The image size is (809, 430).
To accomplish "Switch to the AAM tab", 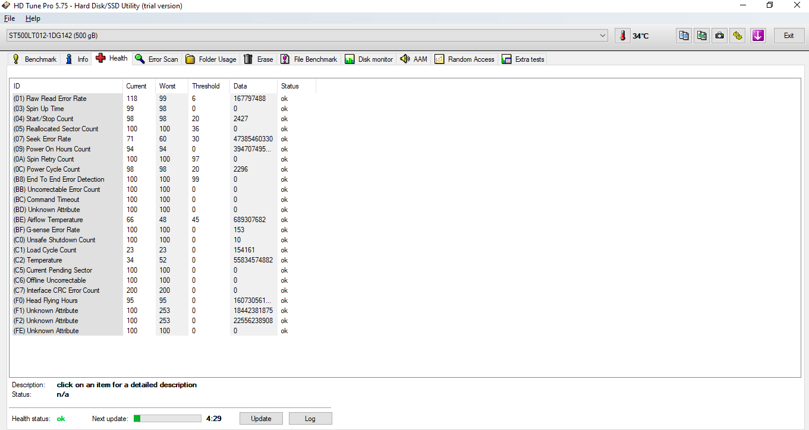I will coord(414,59).
